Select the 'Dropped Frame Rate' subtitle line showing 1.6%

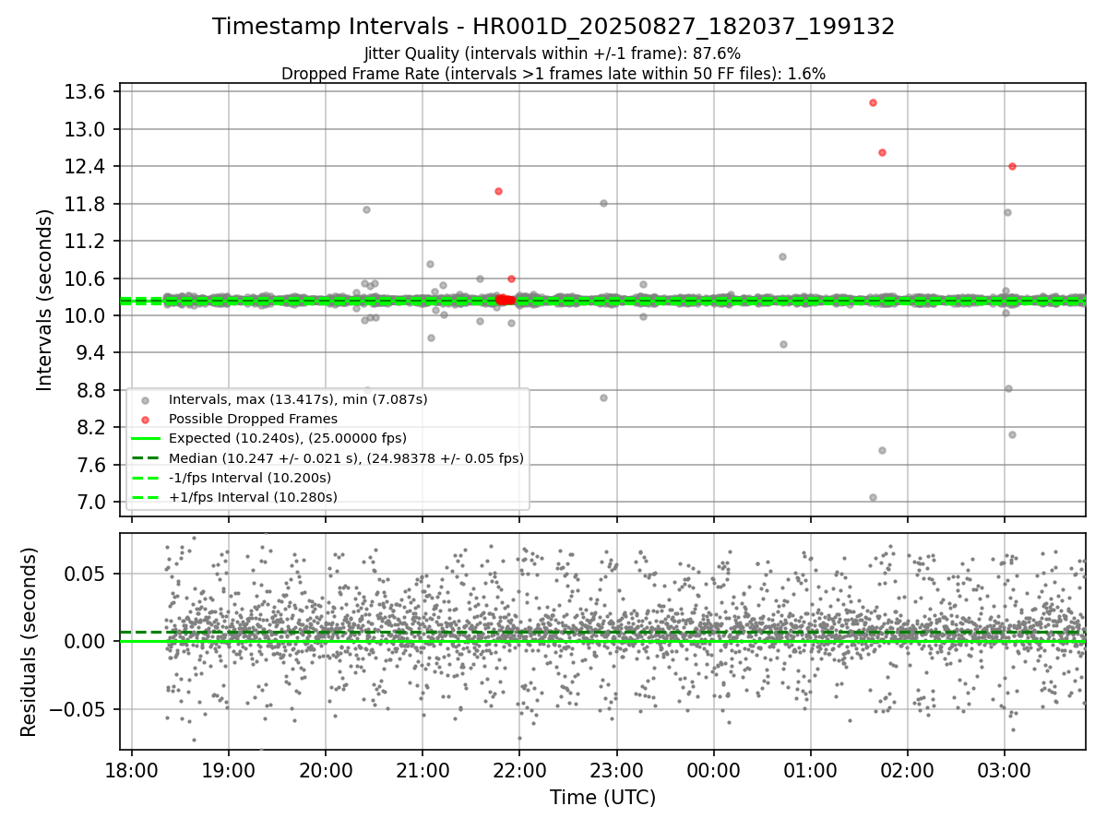[553, 73]
